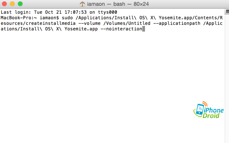Click the green "Droid" watermark text
The height and width of the screenshot is (143, 229).
[211, 115]
